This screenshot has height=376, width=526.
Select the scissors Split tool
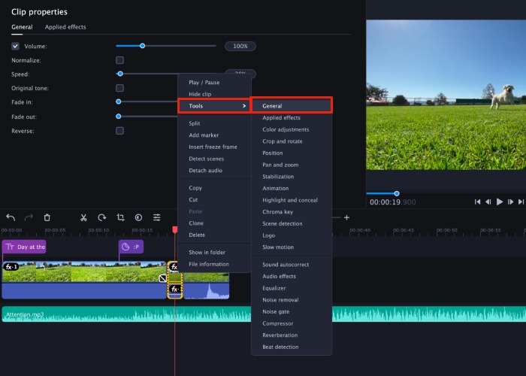83,217
